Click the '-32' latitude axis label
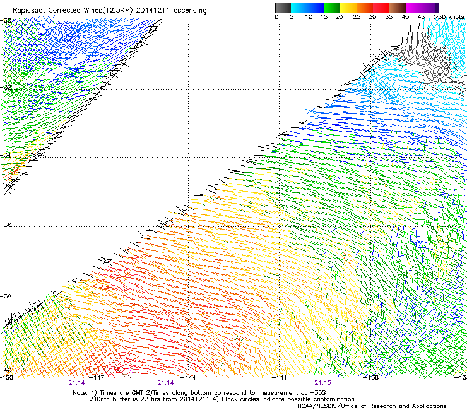 6,87
